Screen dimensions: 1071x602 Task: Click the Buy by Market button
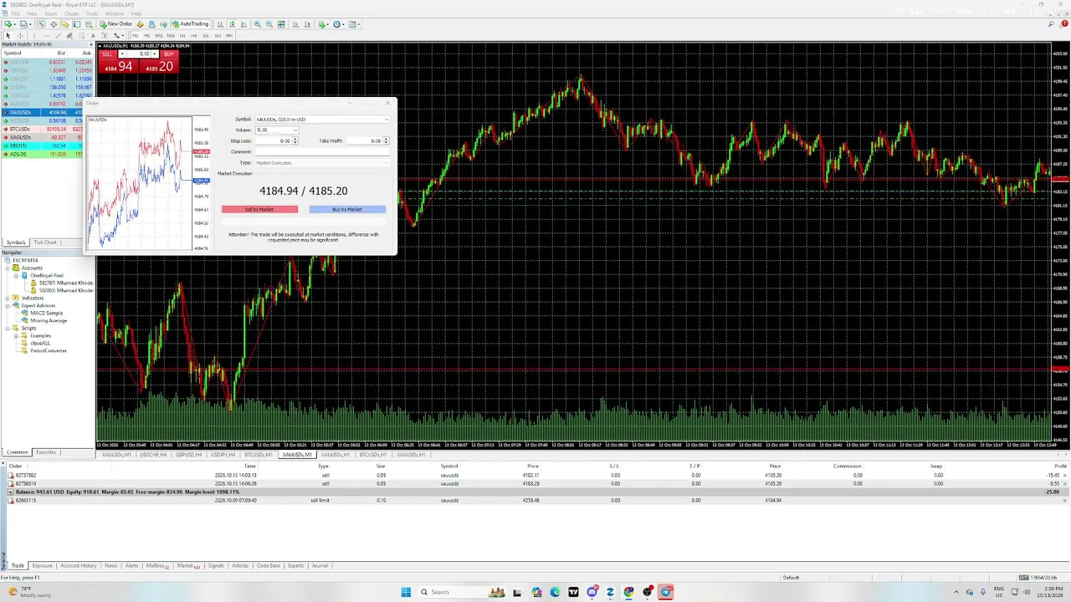click(x=347, y=210)
